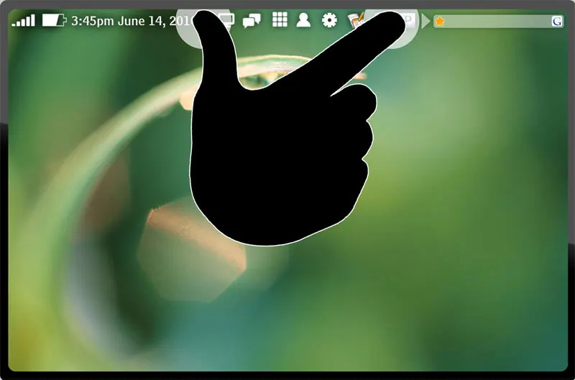This screenshot has height=380, width=575.
Task: Open the chat bubbles messaging icon
Action: [252, 21]
